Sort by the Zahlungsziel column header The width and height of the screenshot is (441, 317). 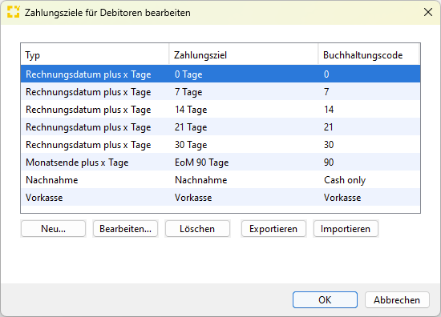244,54
